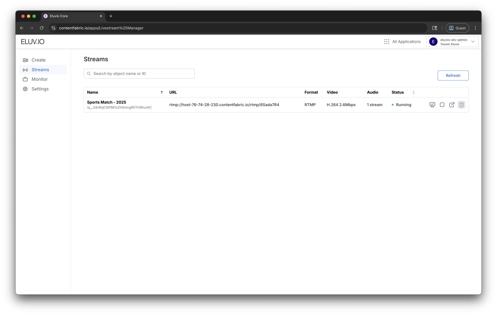This screenshot has width=497, height=315.
Task: Toggle Status column sort order
Action: click(x=414, y=93)
